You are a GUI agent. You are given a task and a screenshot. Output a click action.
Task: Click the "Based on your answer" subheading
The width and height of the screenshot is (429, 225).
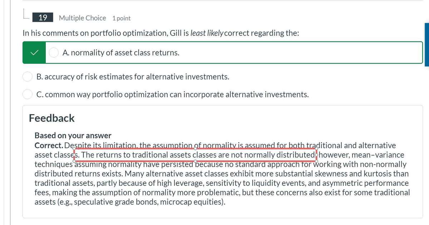(x=73, y=136)
